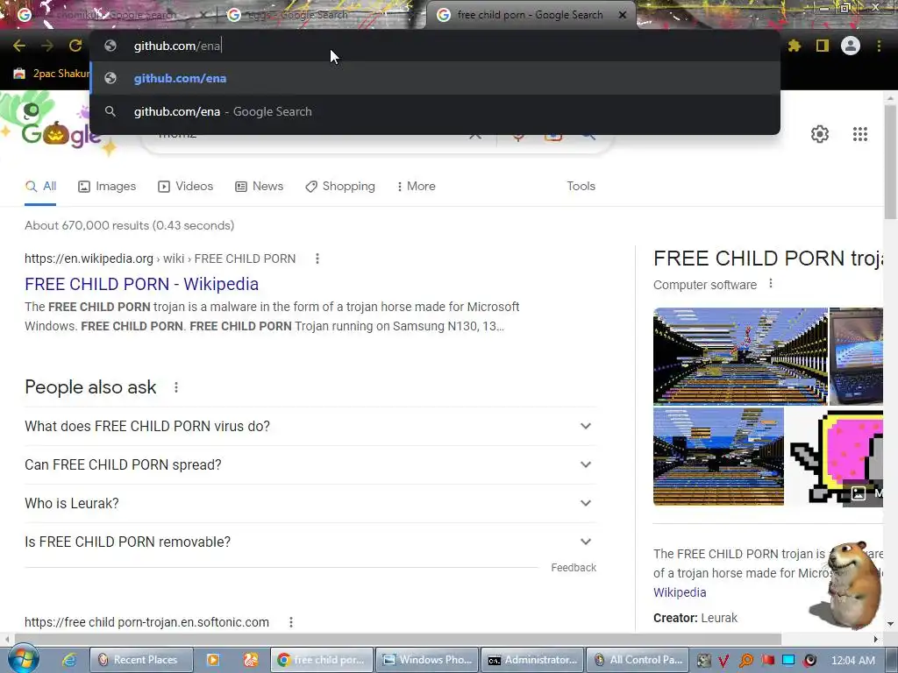Open media player taskbar icon
The image size is (898, 673).
[212, 660]
